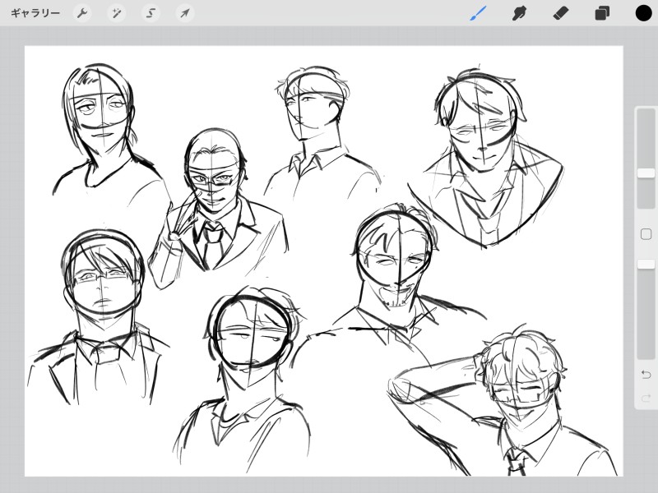Open the Layers panel
The width and height of the screenshot is (658, 493).
point(602,13)
